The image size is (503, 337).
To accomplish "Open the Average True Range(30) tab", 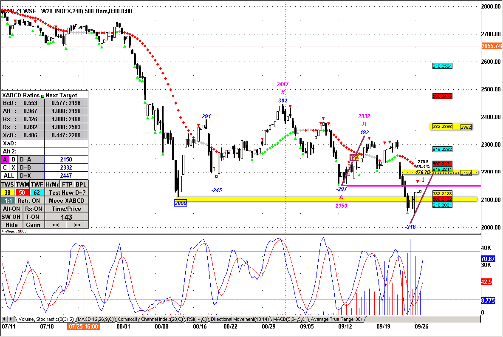I will pyautogui.click(x=336, y=319).
